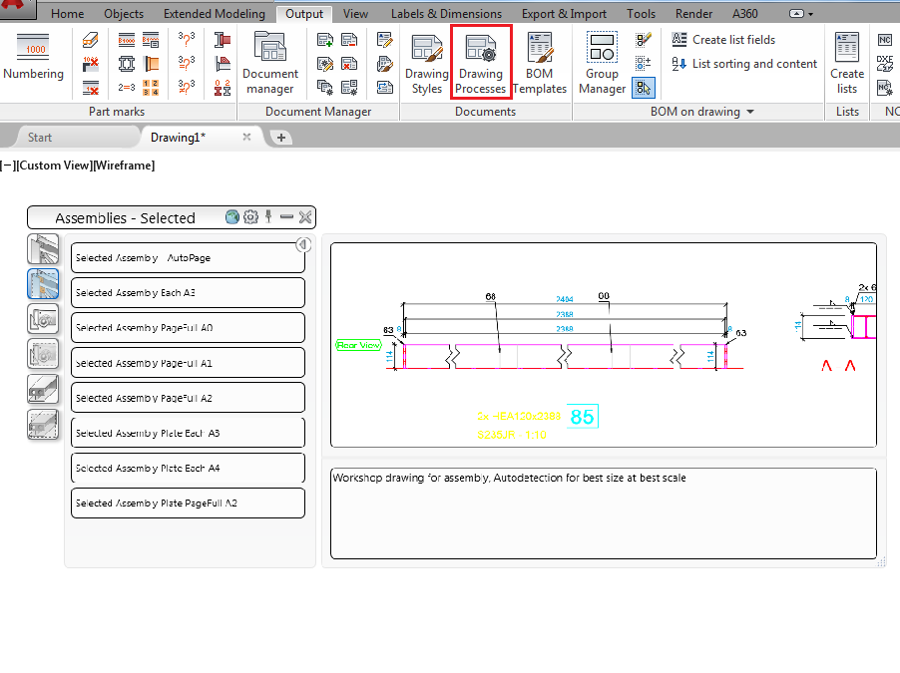This screenshot has width=900, height=673.
Task: Select 'Selected Assembly Plate Each A4' process
Action: point(188,469)
